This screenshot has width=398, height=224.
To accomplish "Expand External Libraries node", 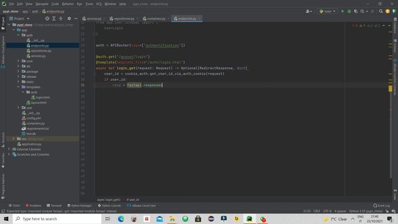I will [x=9, y=149].
